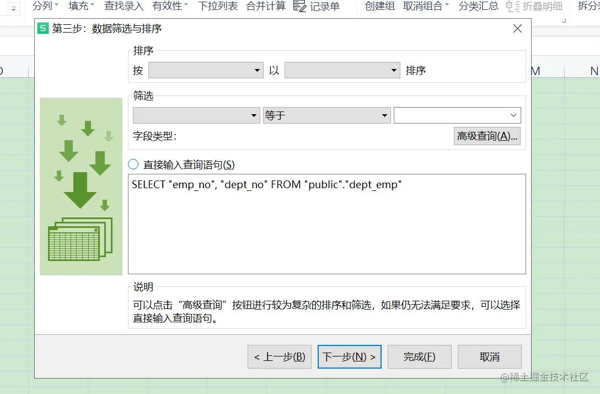Click the 完成(F) button
Viewport: 600px width, 394px height.
(x=419, y=357)
